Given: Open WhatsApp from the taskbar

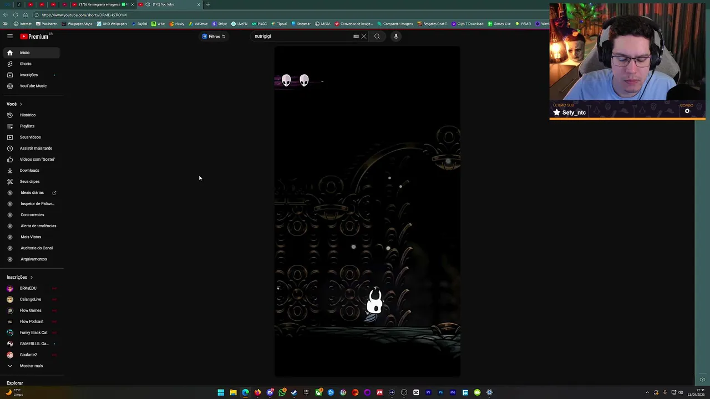Looking at the screenshot, I should tap(282, 392).
